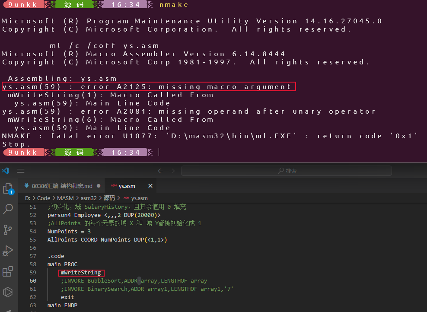Screen dimensions: 427x312
Task: Open the Explorer view in activity bar
Action: 8,189
